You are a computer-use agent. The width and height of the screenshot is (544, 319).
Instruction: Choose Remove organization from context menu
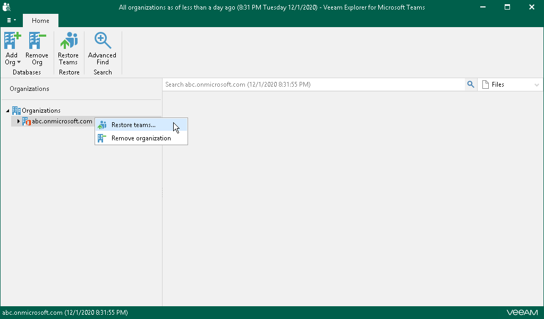pos(141,138)
